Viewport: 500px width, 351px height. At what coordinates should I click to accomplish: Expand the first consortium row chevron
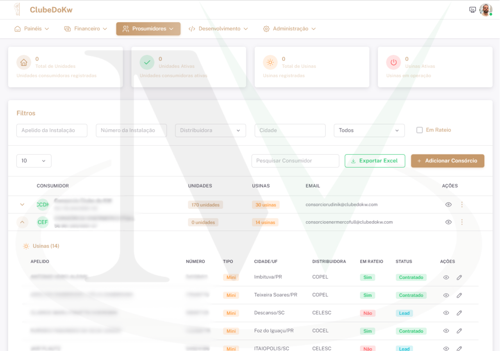(x=22, y=205)
